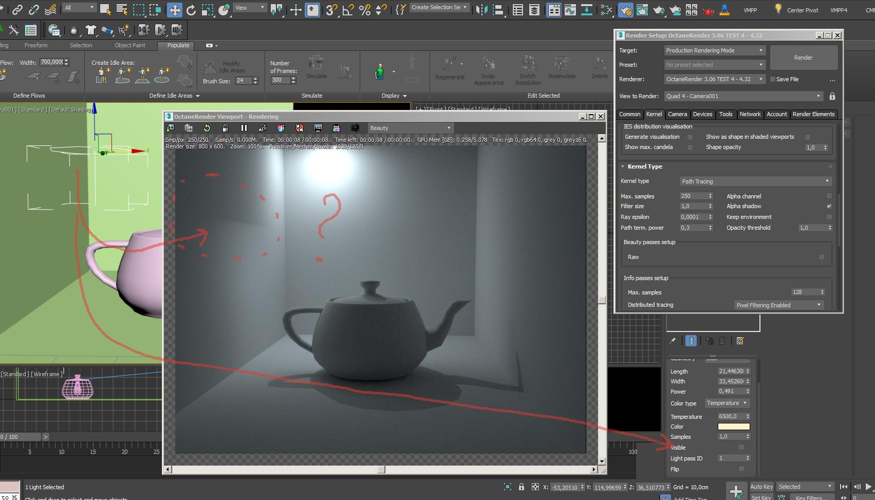Toggle viewport lock in OctaneRender Viewport

226,128
